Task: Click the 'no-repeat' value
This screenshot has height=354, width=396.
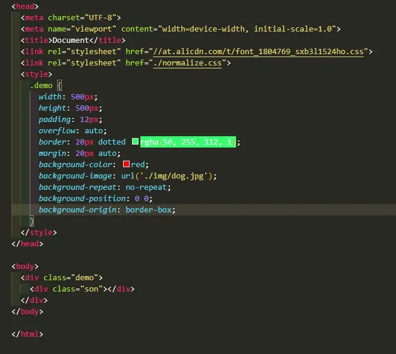Action: pyautogui.click(x=146, y=187)
